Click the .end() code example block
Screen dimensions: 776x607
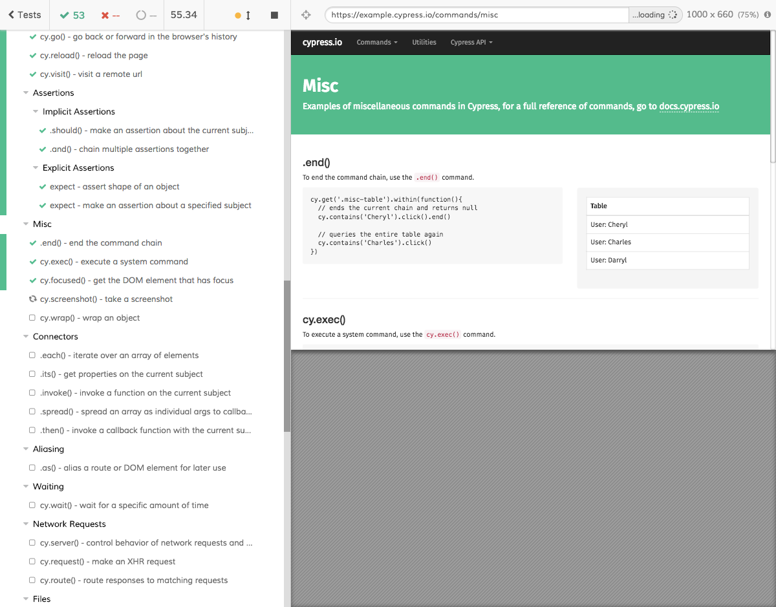[x=433, y=226]
